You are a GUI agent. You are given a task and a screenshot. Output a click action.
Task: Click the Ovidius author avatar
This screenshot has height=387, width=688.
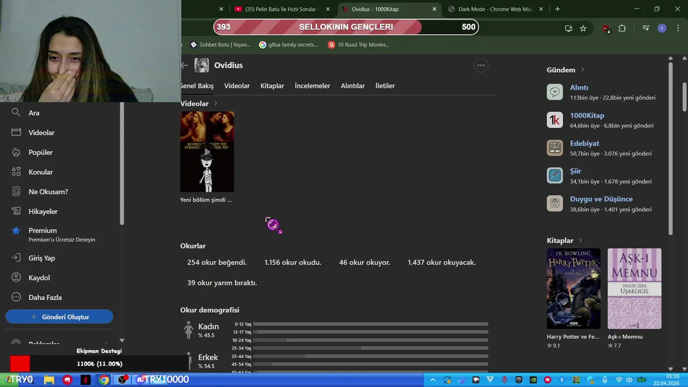(202, 65)
